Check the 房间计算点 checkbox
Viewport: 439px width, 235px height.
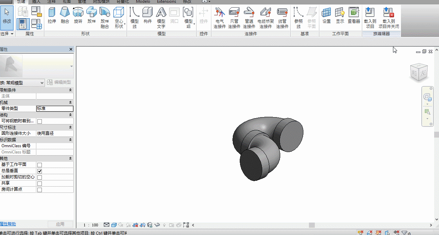click(39, 190)
